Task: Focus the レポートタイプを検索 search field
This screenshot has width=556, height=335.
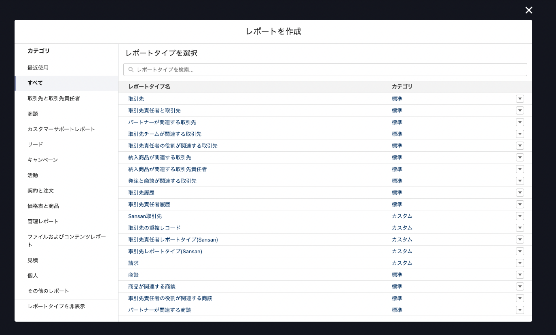Action: point(325,70)
